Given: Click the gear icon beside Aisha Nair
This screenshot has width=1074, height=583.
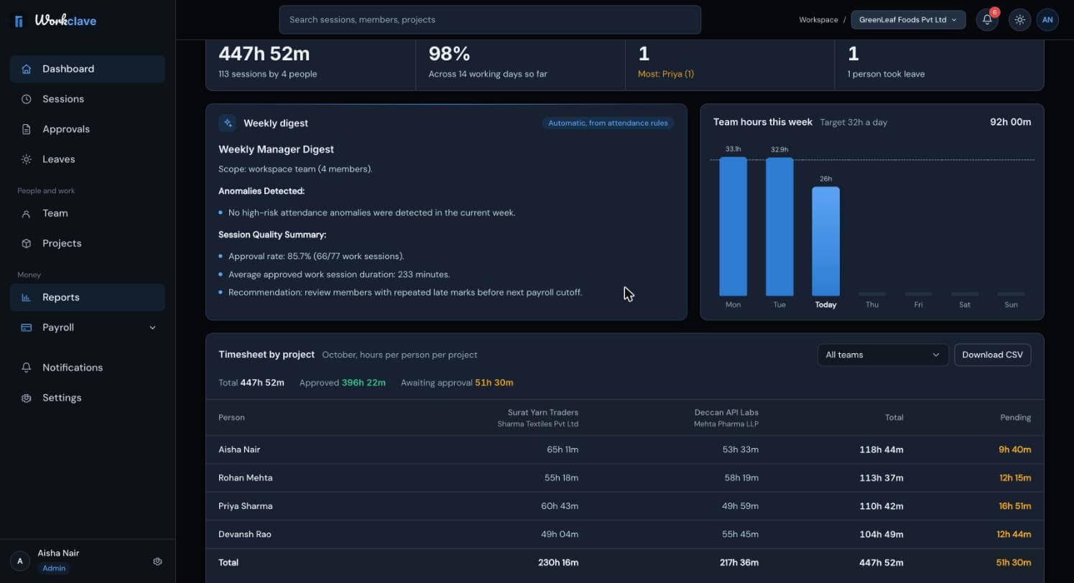Looking at the screenshot, I should [x=158, y=561].
